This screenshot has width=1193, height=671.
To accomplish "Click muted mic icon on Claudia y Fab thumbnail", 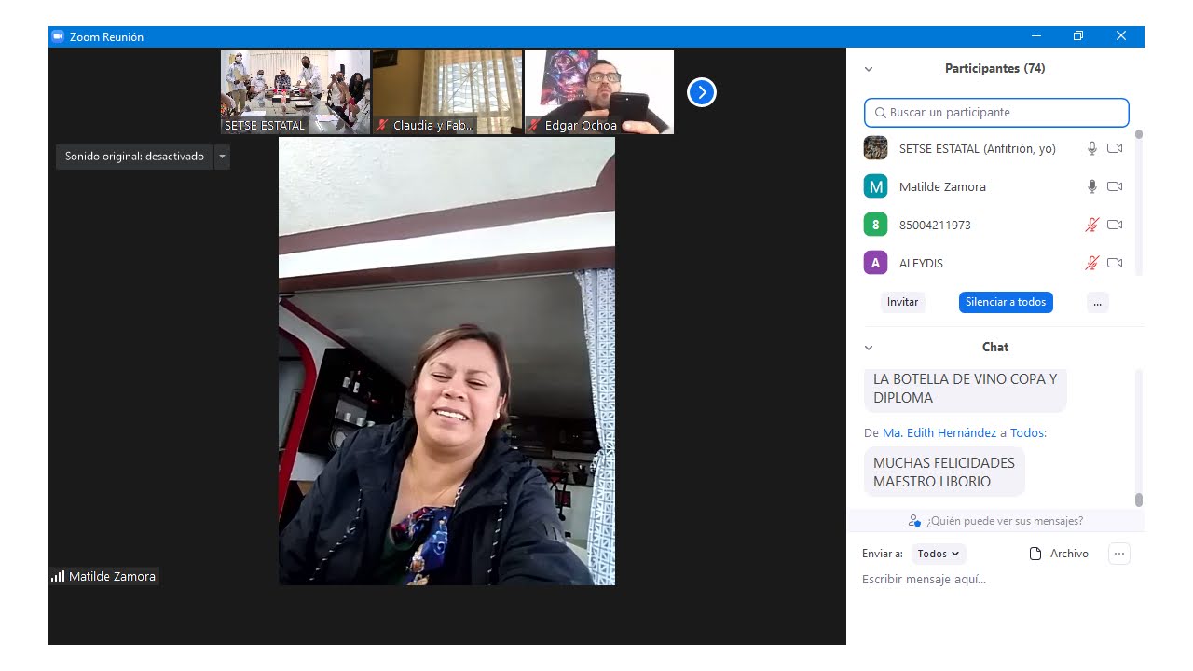I will 382,125.
